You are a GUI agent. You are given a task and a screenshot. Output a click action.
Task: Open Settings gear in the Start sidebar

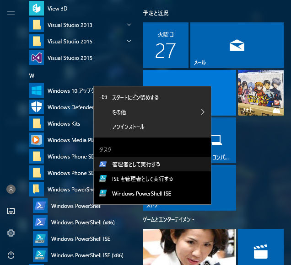11,233
